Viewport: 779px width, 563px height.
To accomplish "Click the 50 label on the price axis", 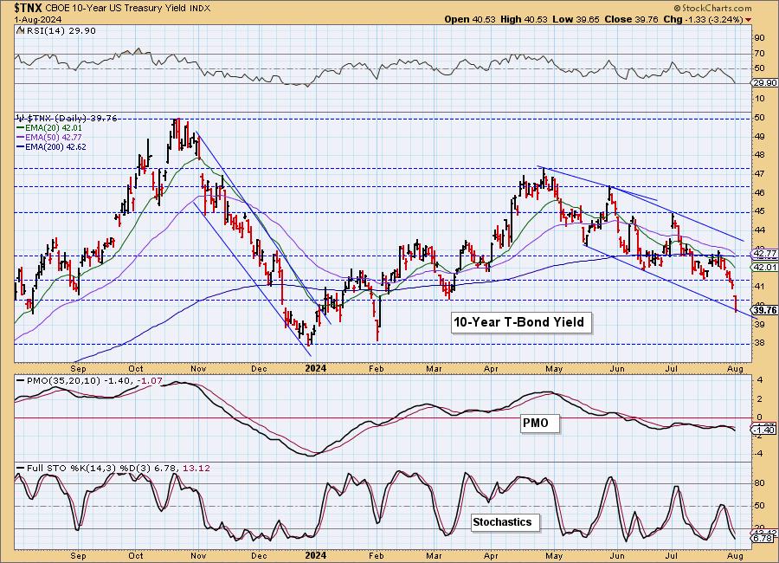I will click(760, 118).
